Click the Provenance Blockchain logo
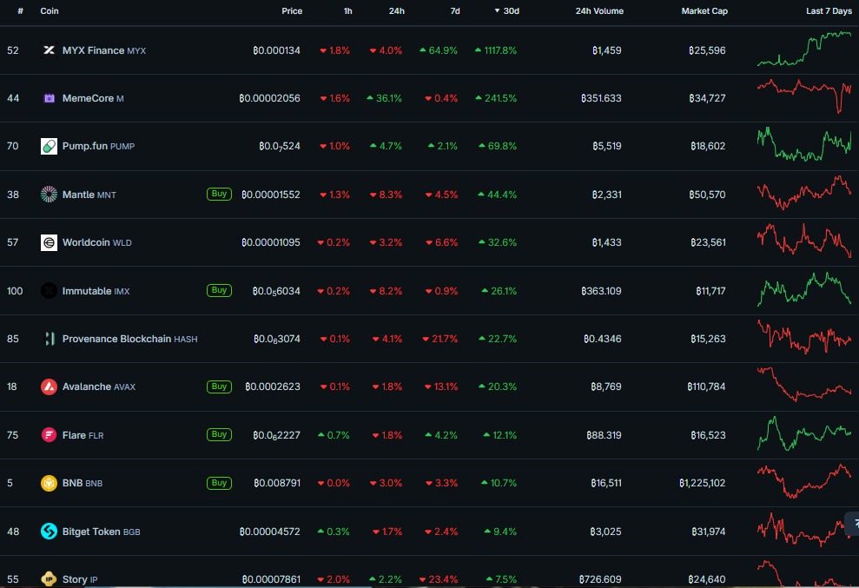The height and width of the screenshot is (588, 859). pos(49,339)
